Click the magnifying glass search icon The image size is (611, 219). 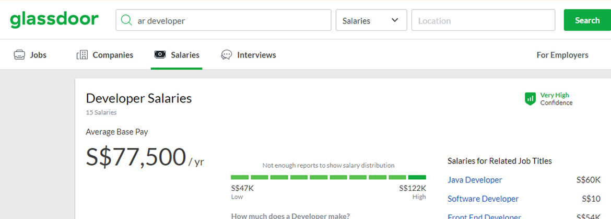tap(126, 20)
